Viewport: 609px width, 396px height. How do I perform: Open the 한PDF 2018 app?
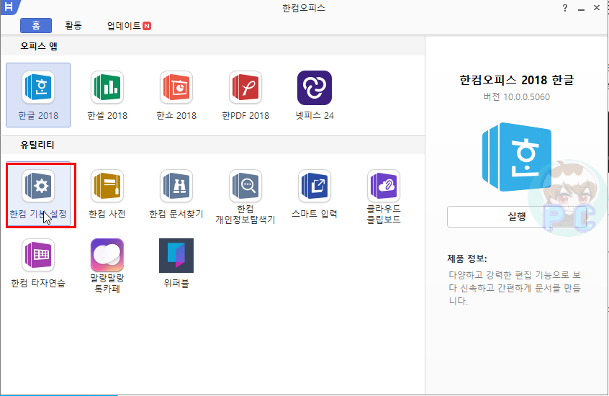point(245,95)
